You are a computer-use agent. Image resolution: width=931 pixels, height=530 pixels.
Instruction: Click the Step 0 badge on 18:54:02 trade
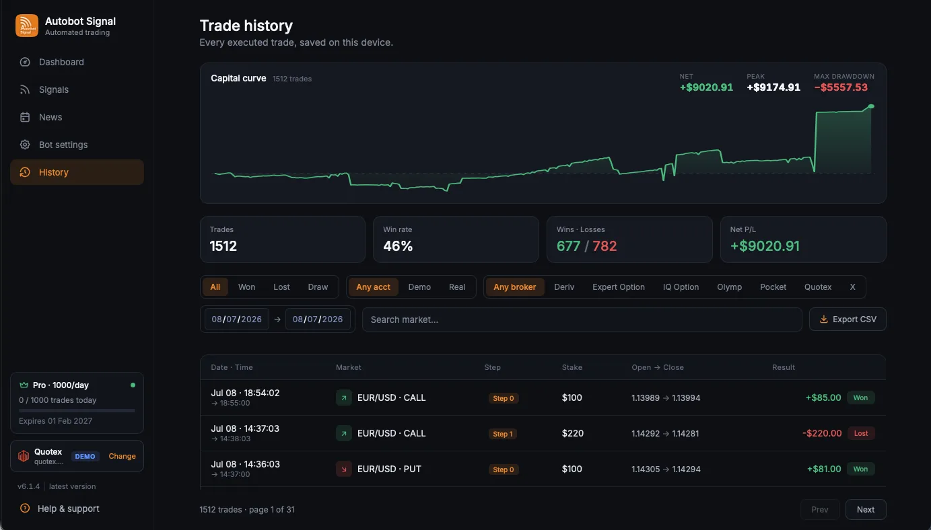[504, 398]
